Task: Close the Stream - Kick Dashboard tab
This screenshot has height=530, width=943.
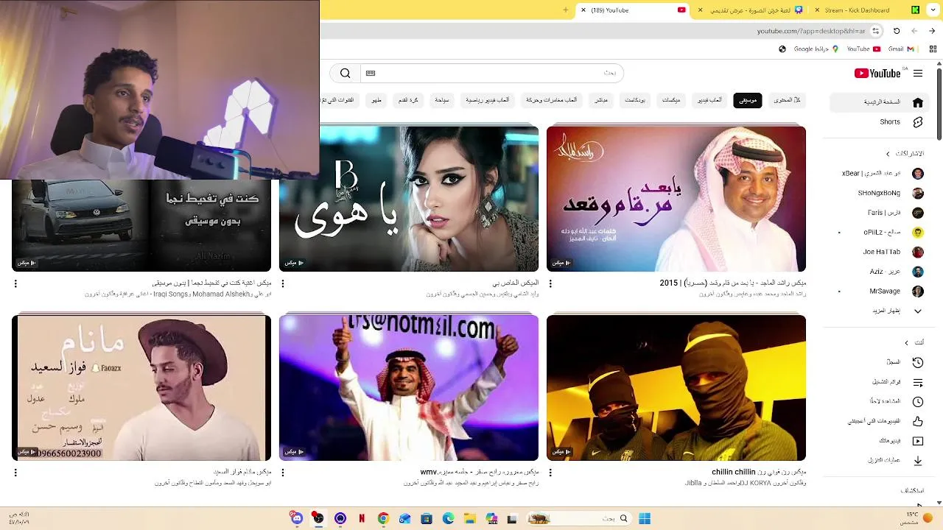Action: point(817,10)
